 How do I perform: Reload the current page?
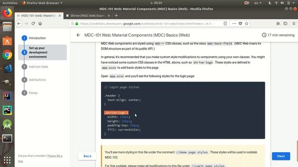coord(33,24)
